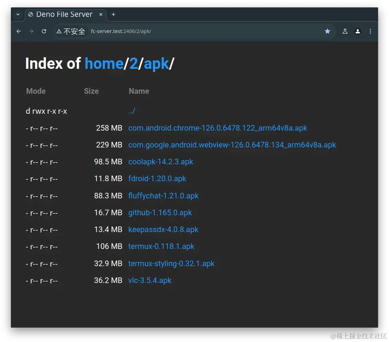
Task: Click the 32.9 MB size value
Action: pyautogui.click(x=108, y=263)
